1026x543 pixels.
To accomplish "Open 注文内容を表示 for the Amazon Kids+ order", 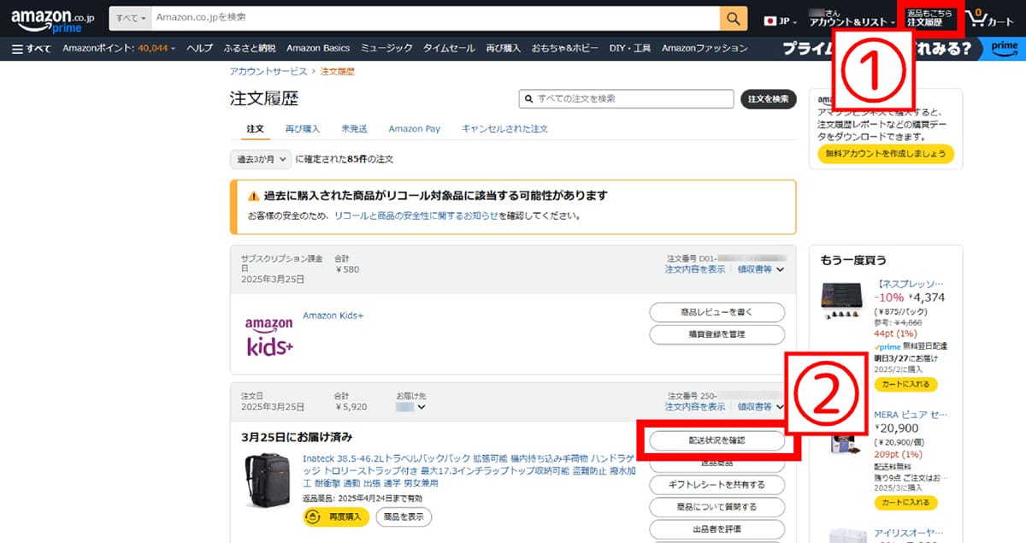I will click(x=695, y=269).
